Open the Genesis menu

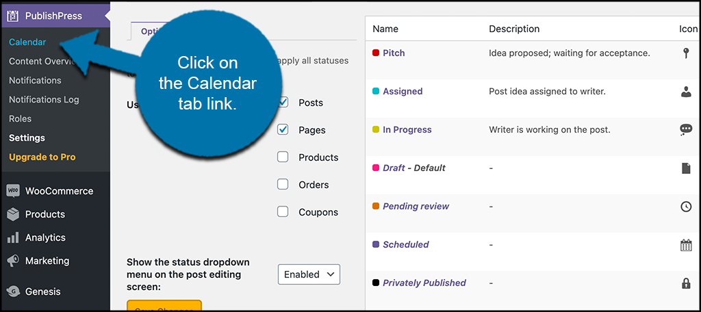pyautogui.click(x=42, y=292)
